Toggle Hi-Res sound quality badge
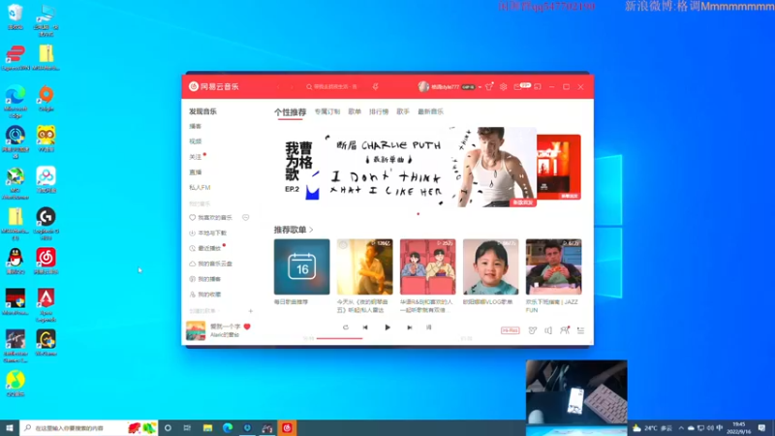This screenshot has height=436, width=775. click(511, 330)
